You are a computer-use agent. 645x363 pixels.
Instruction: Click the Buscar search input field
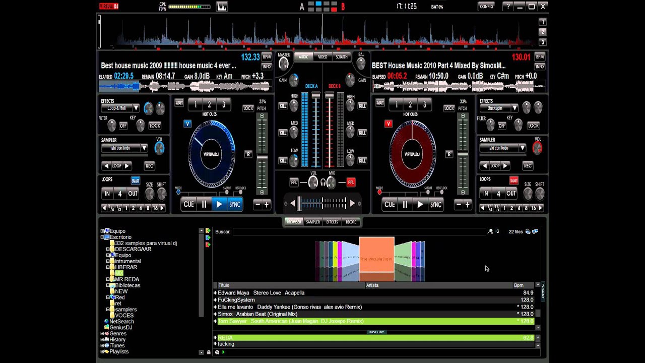359,231
